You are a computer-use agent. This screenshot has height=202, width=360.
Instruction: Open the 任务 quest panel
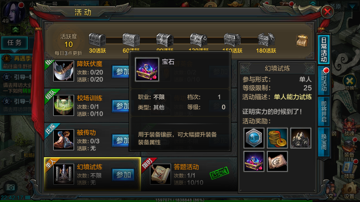tap(14, 42)
